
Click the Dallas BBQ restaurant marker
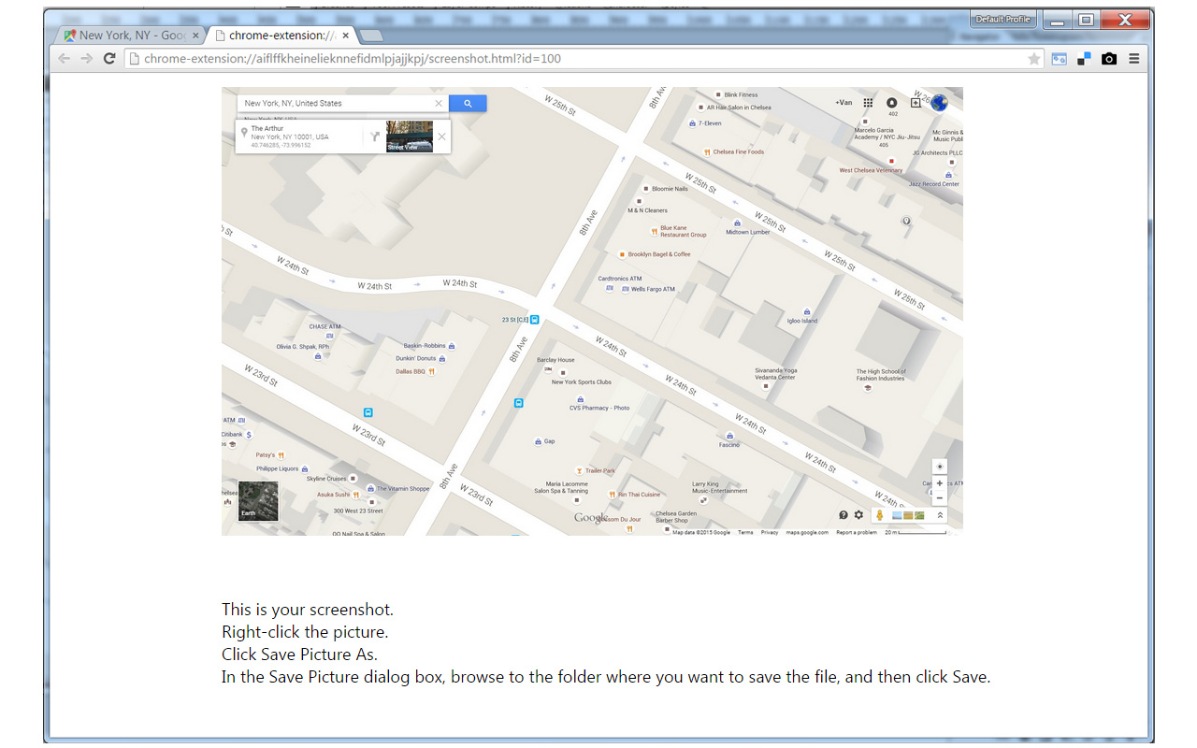click(431, 371)
